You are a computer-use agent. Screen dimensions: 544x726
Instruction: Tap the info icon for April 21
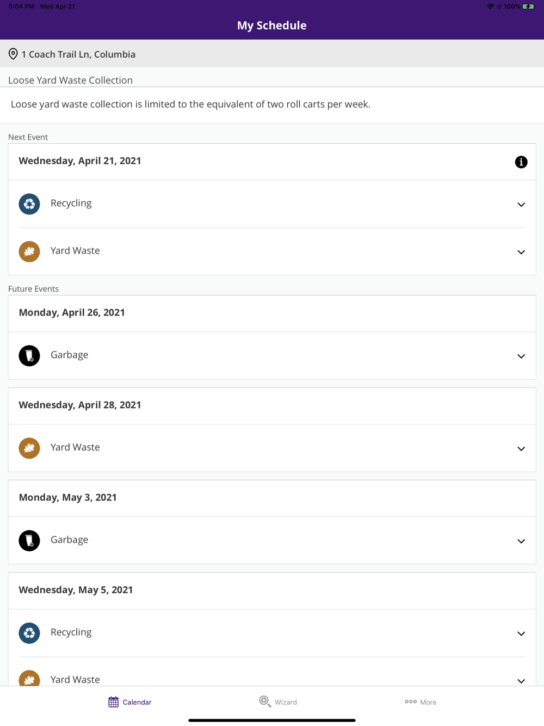pyautogui.click(x=521, y=162)
